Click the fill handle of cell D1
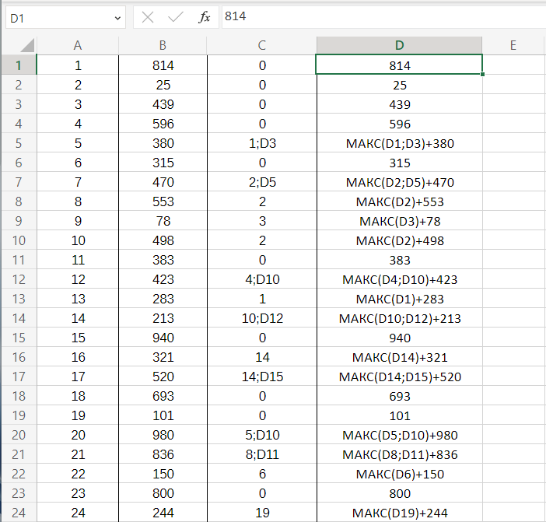546x522 pixels. pos(482,75)
